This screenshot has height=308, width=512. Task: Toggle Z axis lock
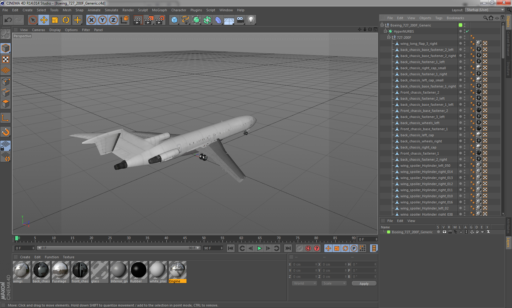point(113,20)
